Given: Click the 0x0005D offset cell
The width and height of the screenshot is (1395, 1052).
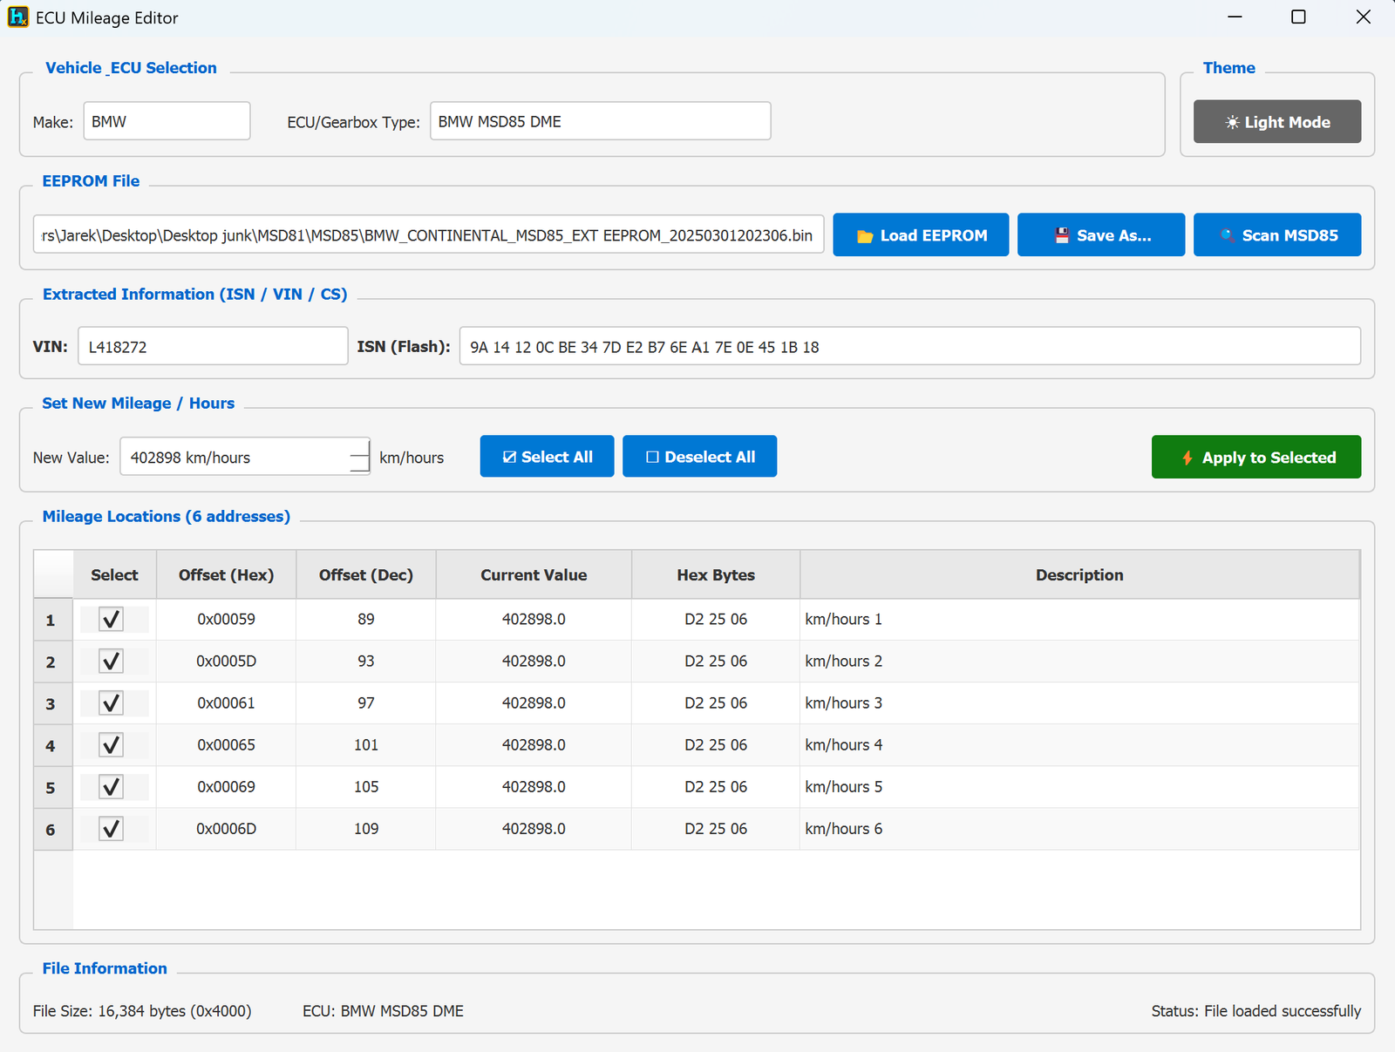Looking at the screenshot, I should 227,662.
